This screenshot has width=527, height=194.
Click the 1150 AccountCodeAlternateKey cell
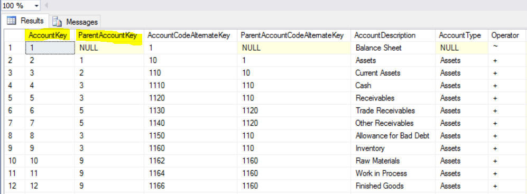(x=191, y=136)
